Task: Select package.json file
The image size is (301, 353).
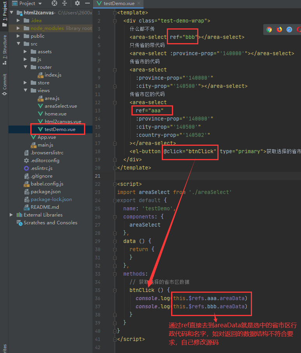Action: click(45, 192)
